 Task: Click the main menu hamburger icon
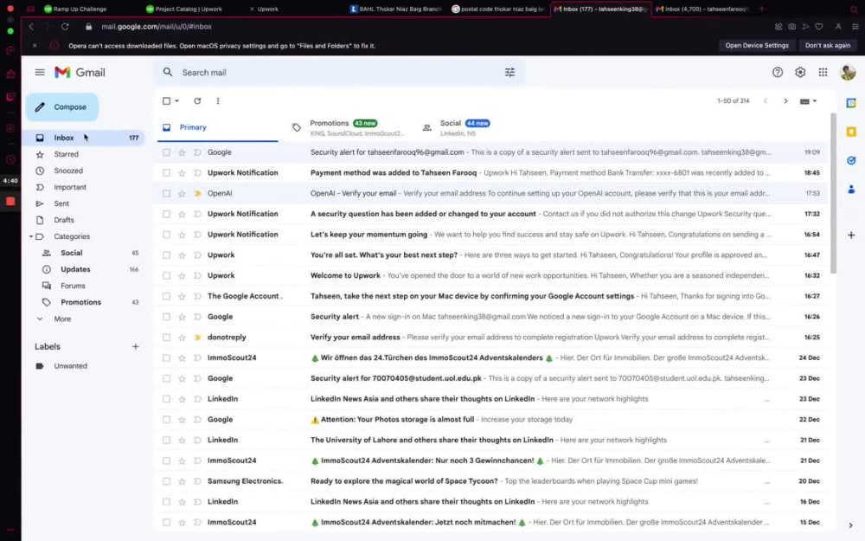pyautogui.click(x=40, y=73)
